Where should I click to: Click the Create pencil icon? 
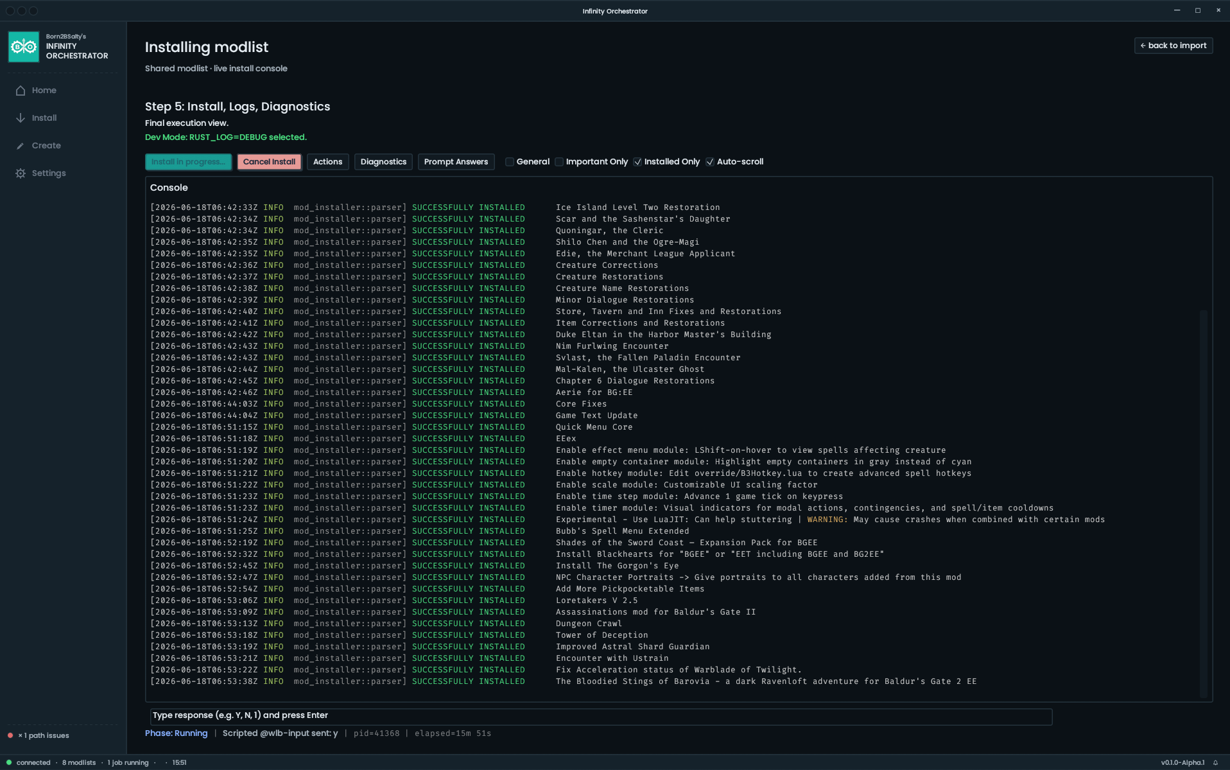coord(21,146)
